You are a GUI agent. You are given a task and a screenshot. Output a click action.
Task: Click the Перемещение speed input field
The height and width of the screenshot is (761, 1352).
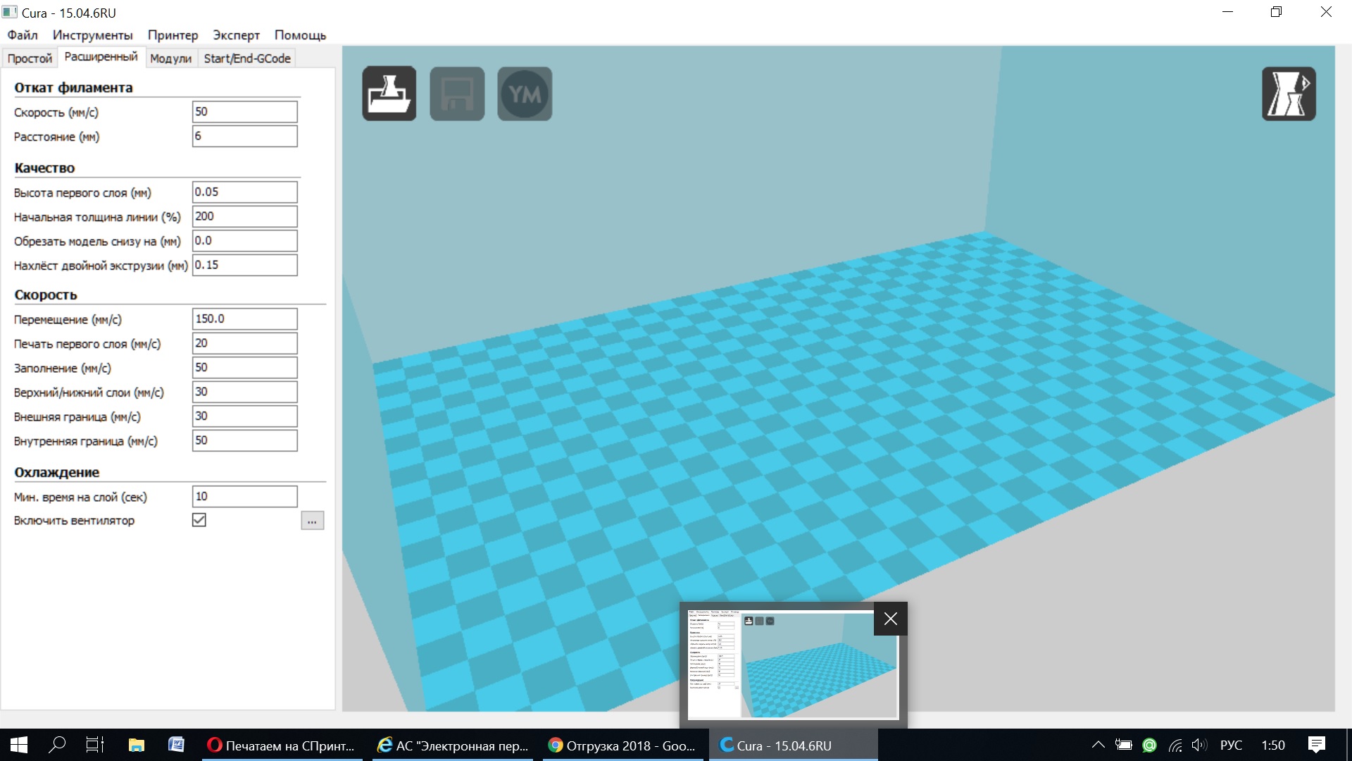click(244, 319)
